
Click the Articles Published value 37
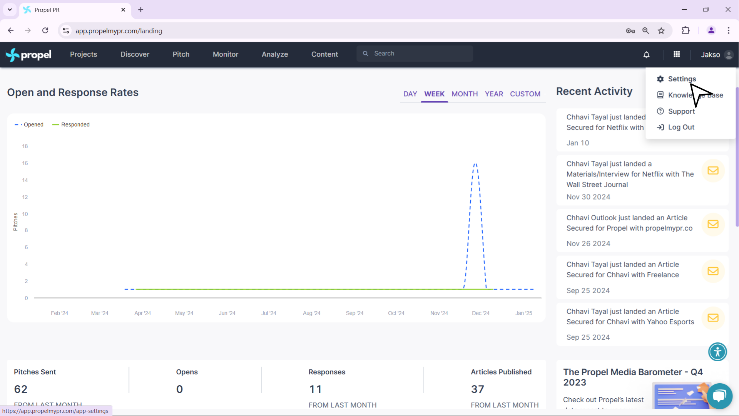(x=477, y=389)
